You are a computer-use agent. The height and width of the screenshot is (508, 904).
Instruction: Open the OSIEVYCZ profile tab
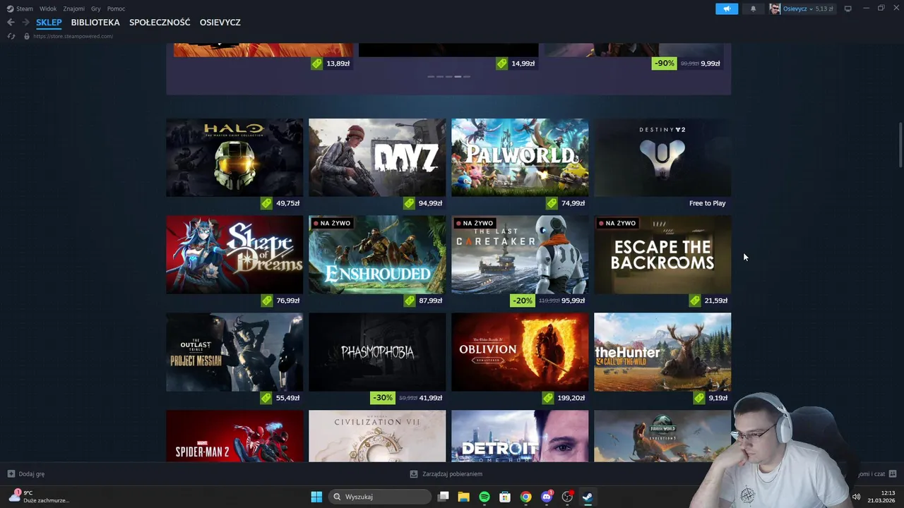(220, 23)
